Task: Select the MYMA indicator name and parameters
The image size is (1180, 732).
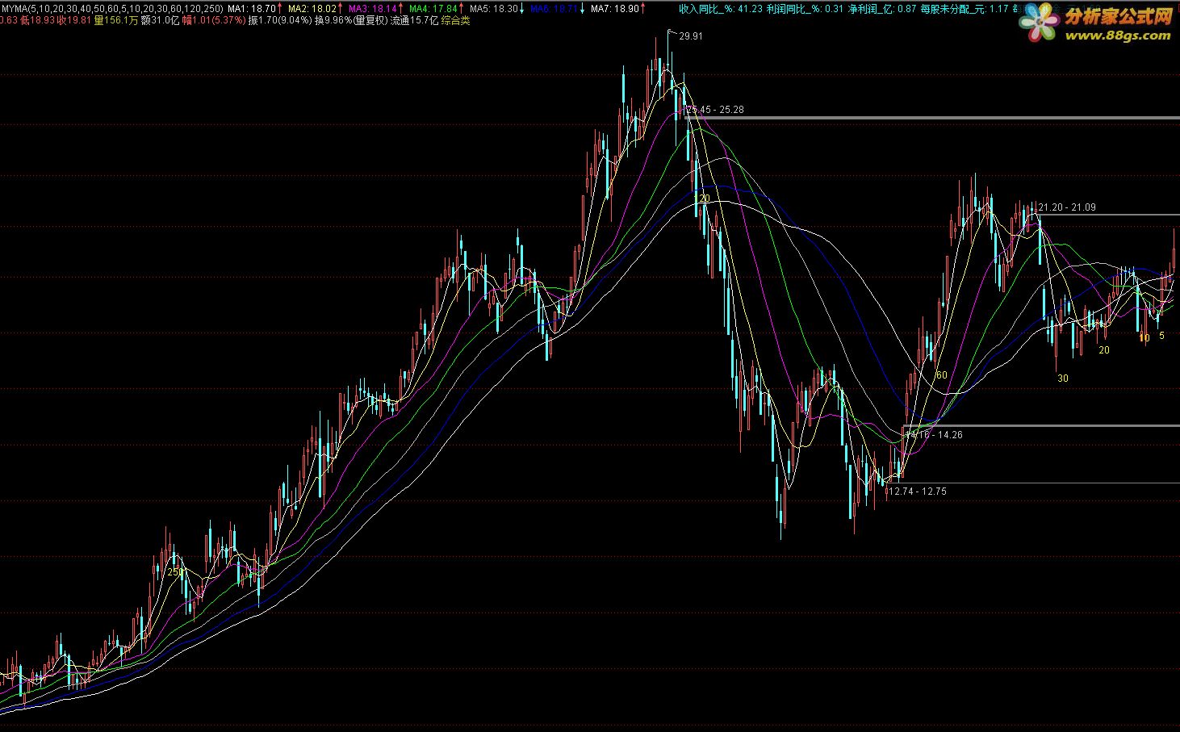Action: tap(111, 9)
